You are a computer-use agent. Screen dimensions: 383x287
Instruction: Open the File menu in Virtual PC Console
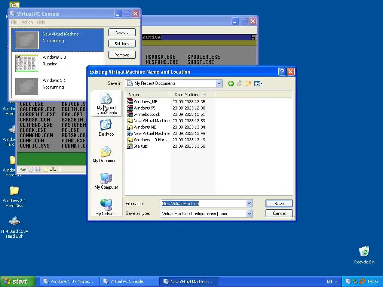(x=14, y=22)
